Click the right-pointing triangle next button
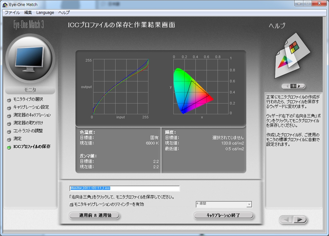329x236 pixels. (x=300, y=219)
